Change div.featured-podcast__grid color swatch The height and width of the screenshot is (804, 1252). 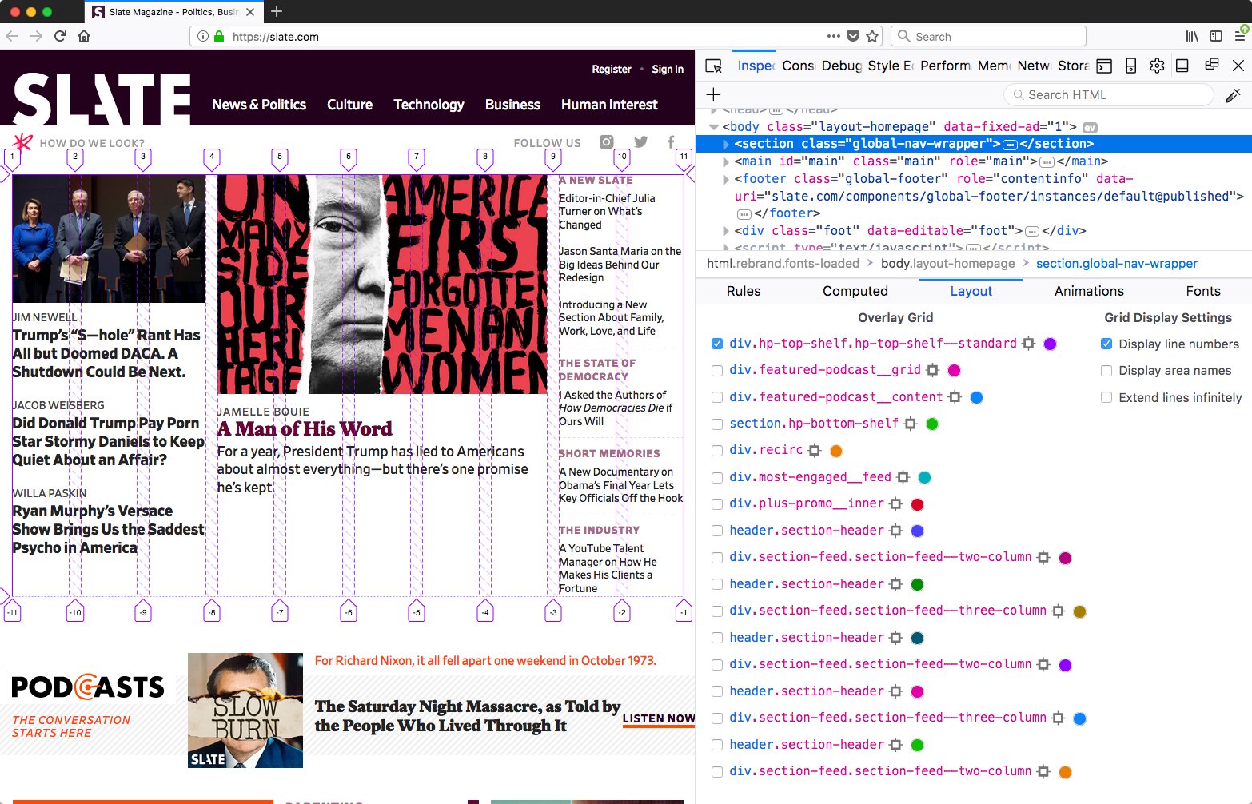point(954,371)
